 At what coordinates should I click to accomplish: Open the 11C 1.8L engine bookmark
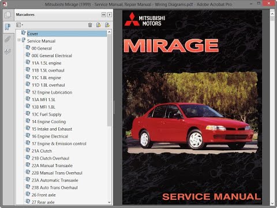[x=47, y=77]
